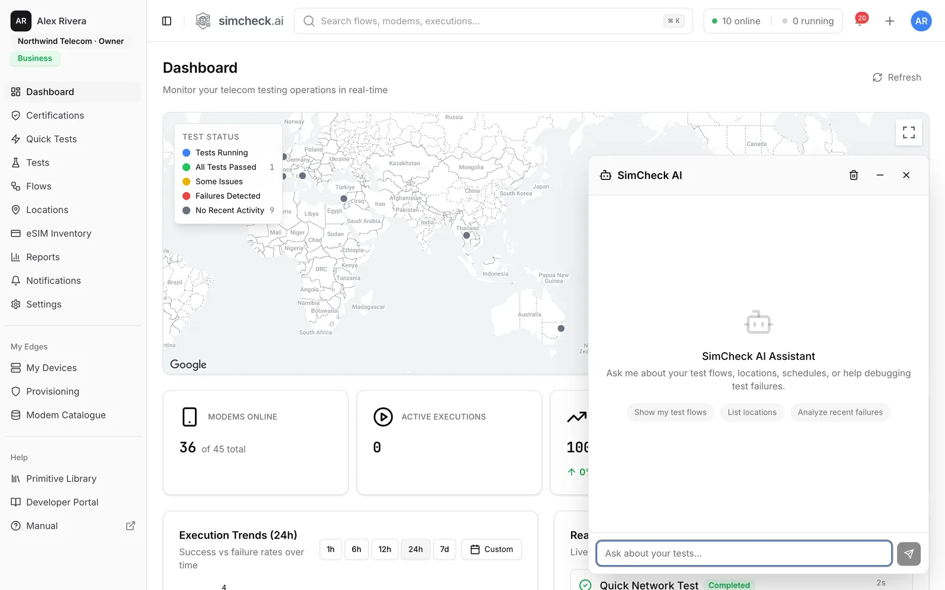Toggle the sidebar collapse icon
The image size is (945, 590).
pyautogui.click(x=167, y=21)
